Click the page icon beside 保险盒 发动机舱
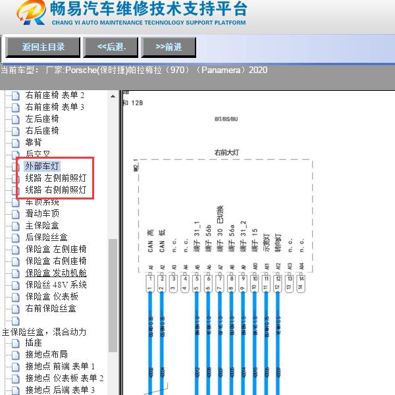The height and width of the screenshot is (395, 395). [x=16, y=273]
